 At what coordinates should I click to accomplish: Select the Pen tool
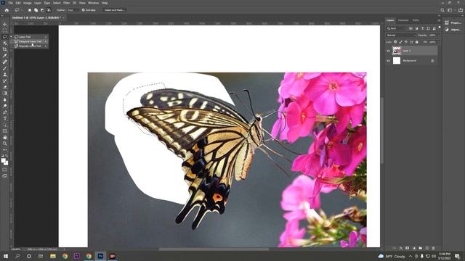pyautogui.click(x=5, y=112)
